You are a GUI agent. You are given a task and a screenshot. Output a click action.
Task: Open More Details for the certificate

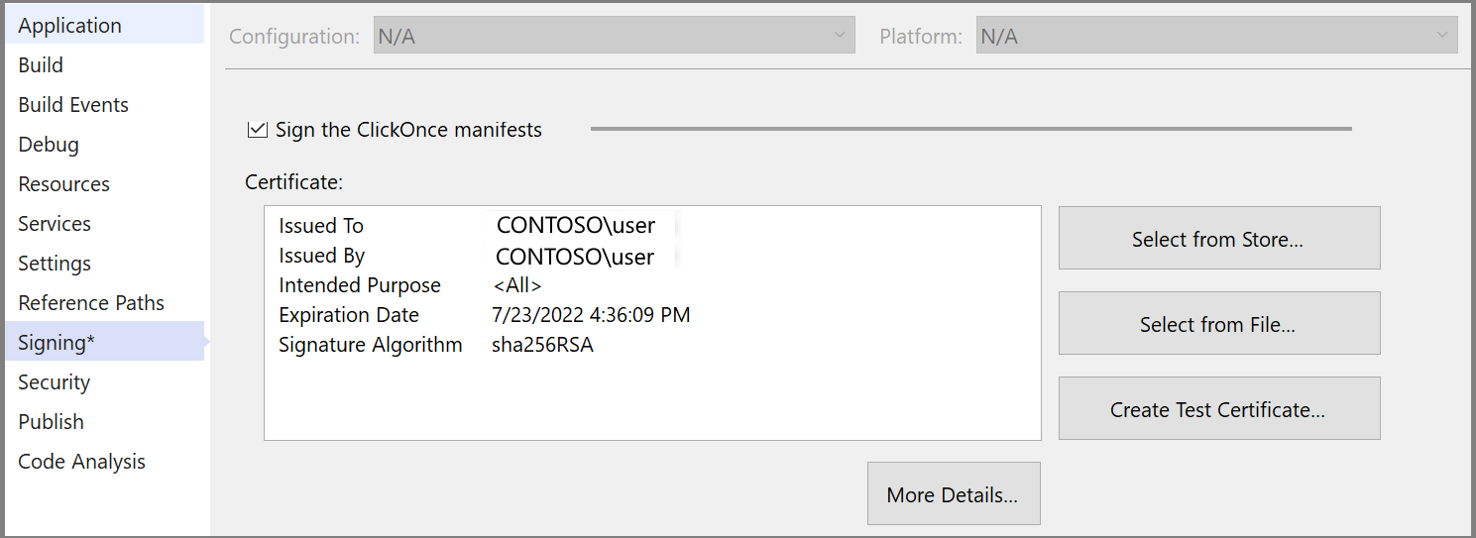tap(953, 494)
